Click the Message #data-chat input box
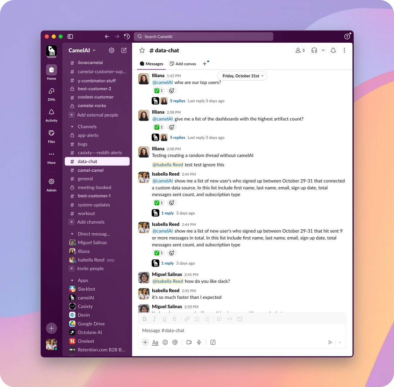Viewport: 394px width, 387px height. [242, 331]
